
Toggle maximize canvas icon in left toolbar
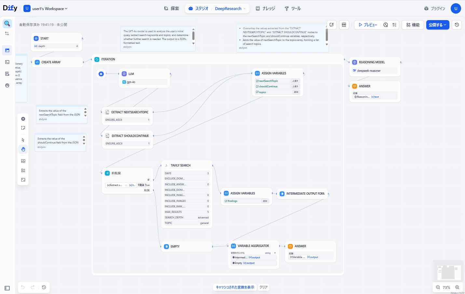[23, 180]
